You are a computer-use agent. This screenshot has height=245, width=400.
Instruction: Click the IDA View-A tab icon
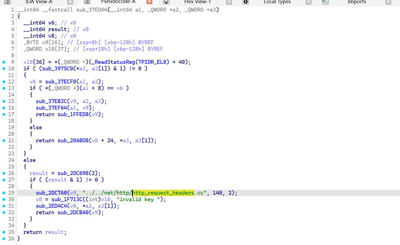(7, 2)
